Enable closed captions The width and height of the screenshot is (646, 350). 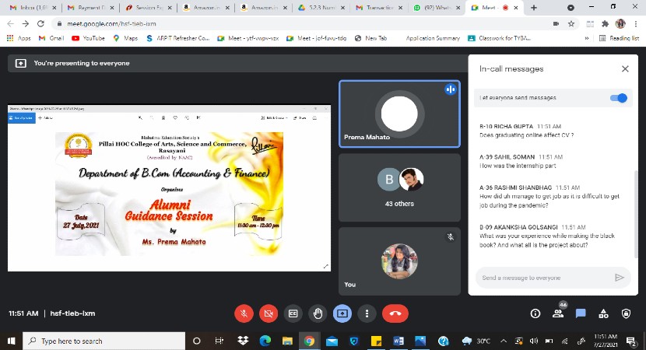[x=293, y=313]
